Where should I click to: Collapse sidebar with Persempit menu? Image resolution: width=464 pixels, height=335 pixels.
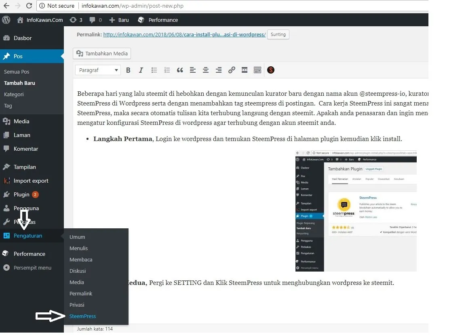pos(32,268)
